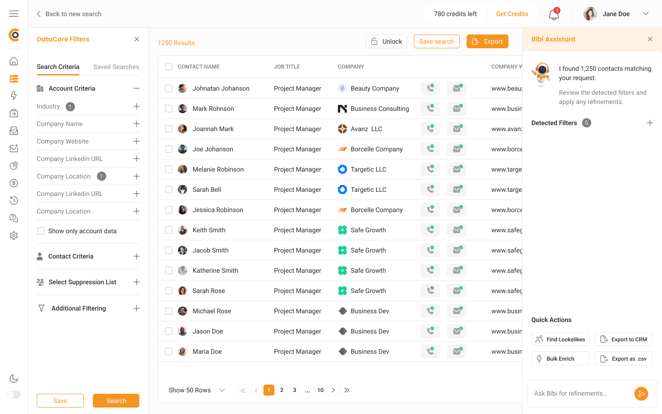
Task: Click Export to CRM quick action
Action: [624, 339]
